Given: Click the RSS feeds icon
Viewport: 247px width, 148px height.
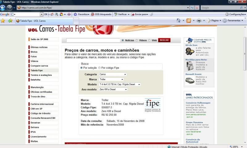Looking at the screenshot, I should (189, 20).
